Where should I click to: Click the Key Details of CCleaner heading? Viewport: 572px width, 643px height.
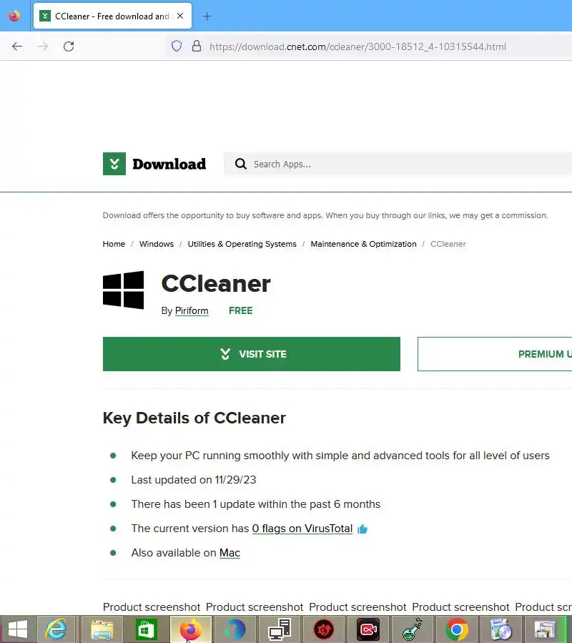[x=194, y=418]
